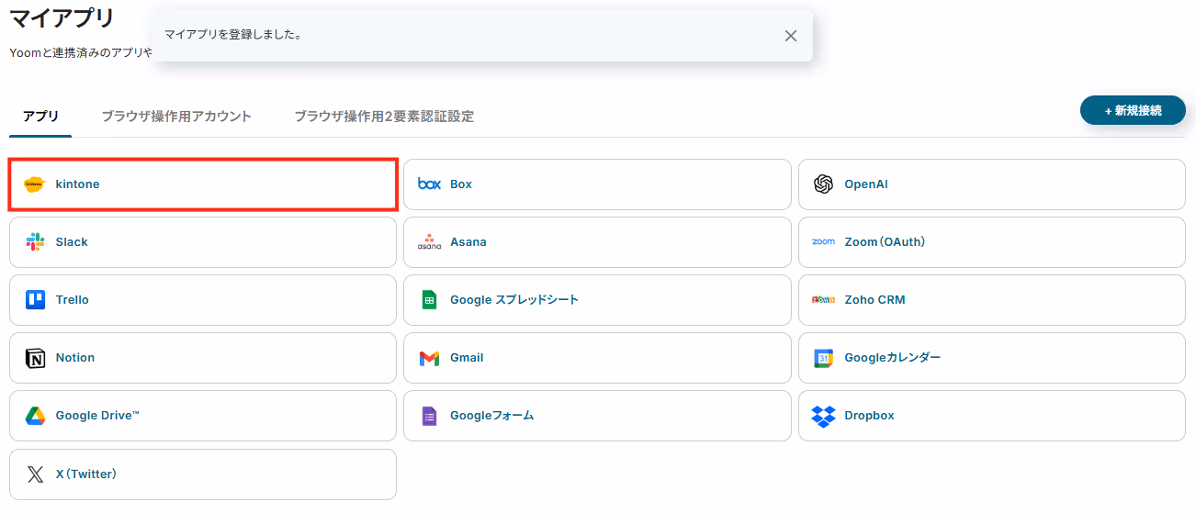The image size is (1196, 513).
Task: Click the Zoho CRM logo icon
Action: pos(823,300)
